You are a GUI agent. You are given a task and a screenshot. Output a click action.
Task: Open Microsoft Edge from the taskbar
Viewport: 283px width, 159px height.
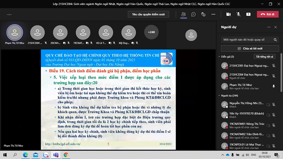tap(25, 155)
